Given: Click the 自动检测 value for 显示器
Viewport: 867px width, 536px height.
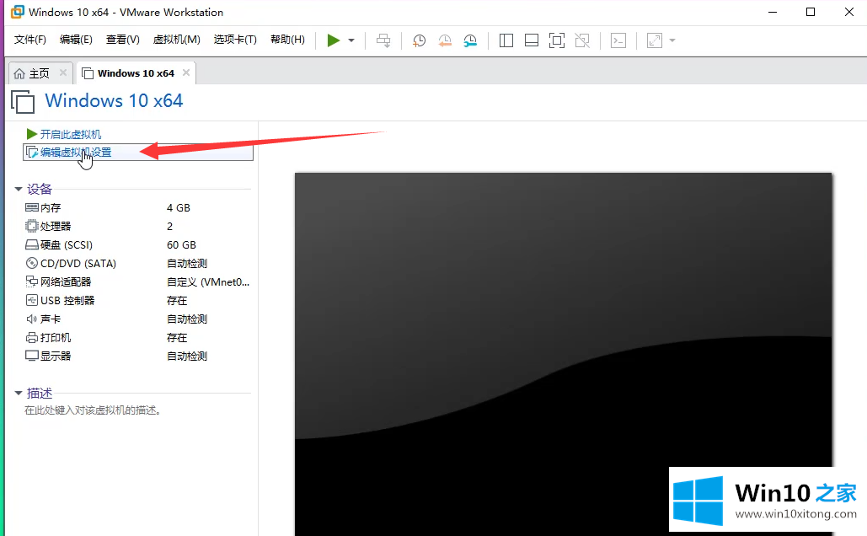Looking at the screenshot, I should tap(187, 356).
